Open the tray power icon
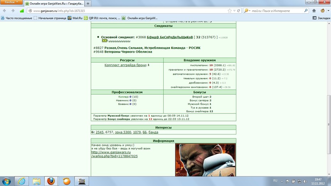Screen dimensions: 331x186 click(293, 181)
